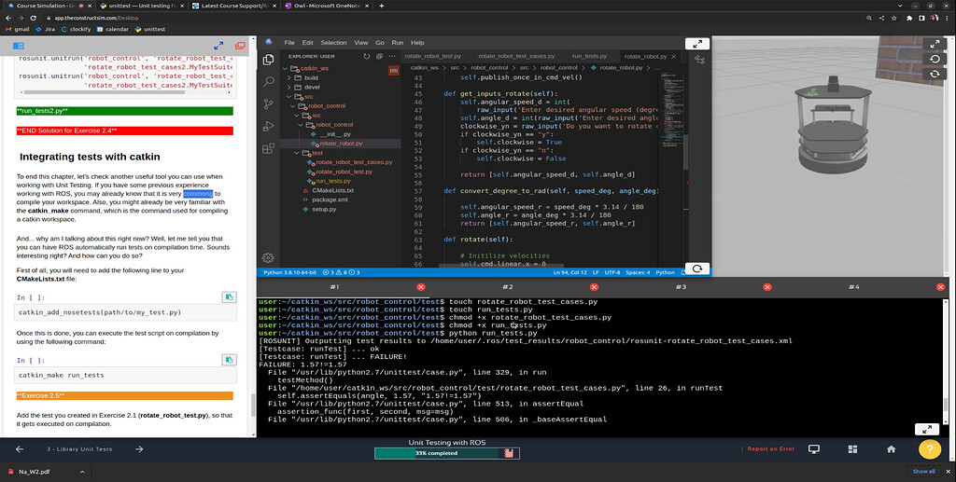Click Show all downloads button
The width and height of the screenshot is (956, 482).
(x=923, y=472)
